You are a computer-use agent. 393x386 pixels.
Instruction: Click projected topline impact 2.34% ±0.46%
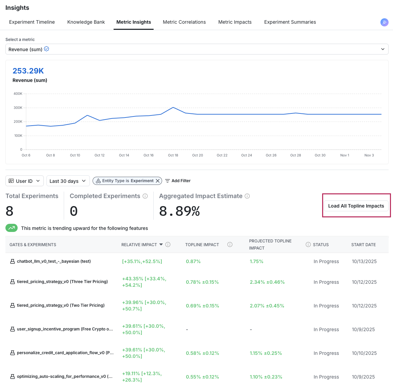(x=267, y=282)
